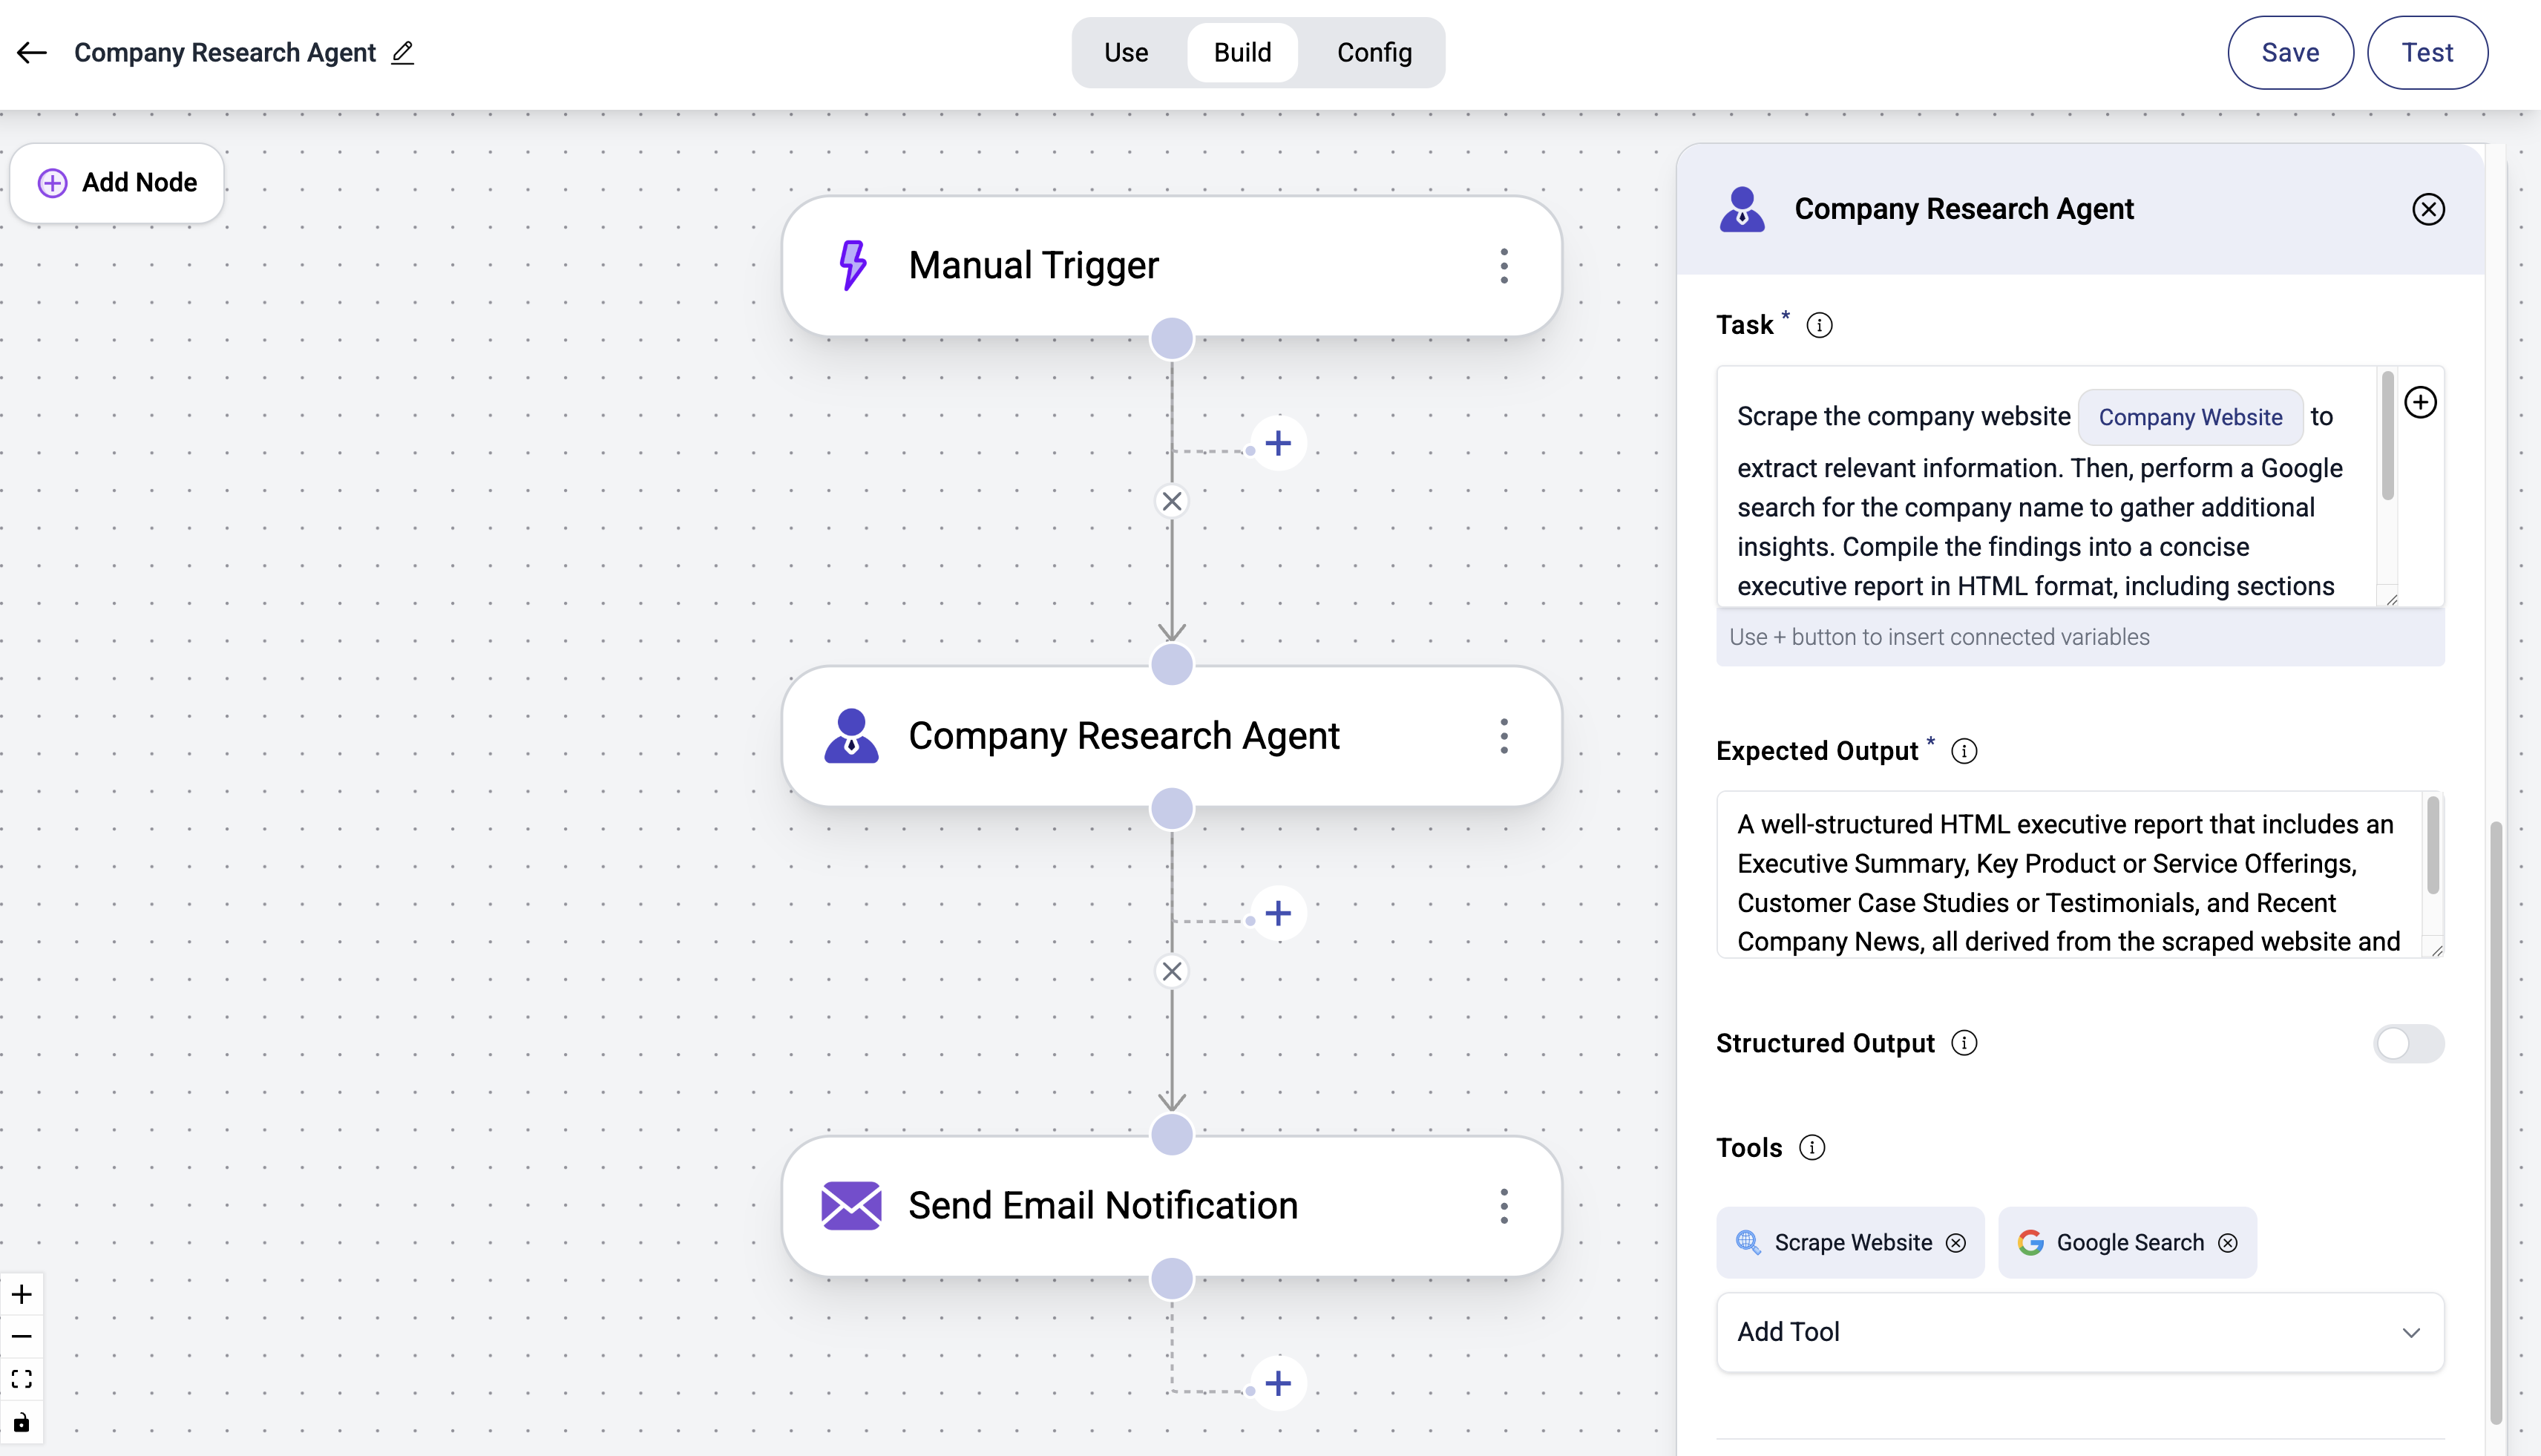
Task: Remove the Scrape Website tool
Action: [x=1956, y=1243]
